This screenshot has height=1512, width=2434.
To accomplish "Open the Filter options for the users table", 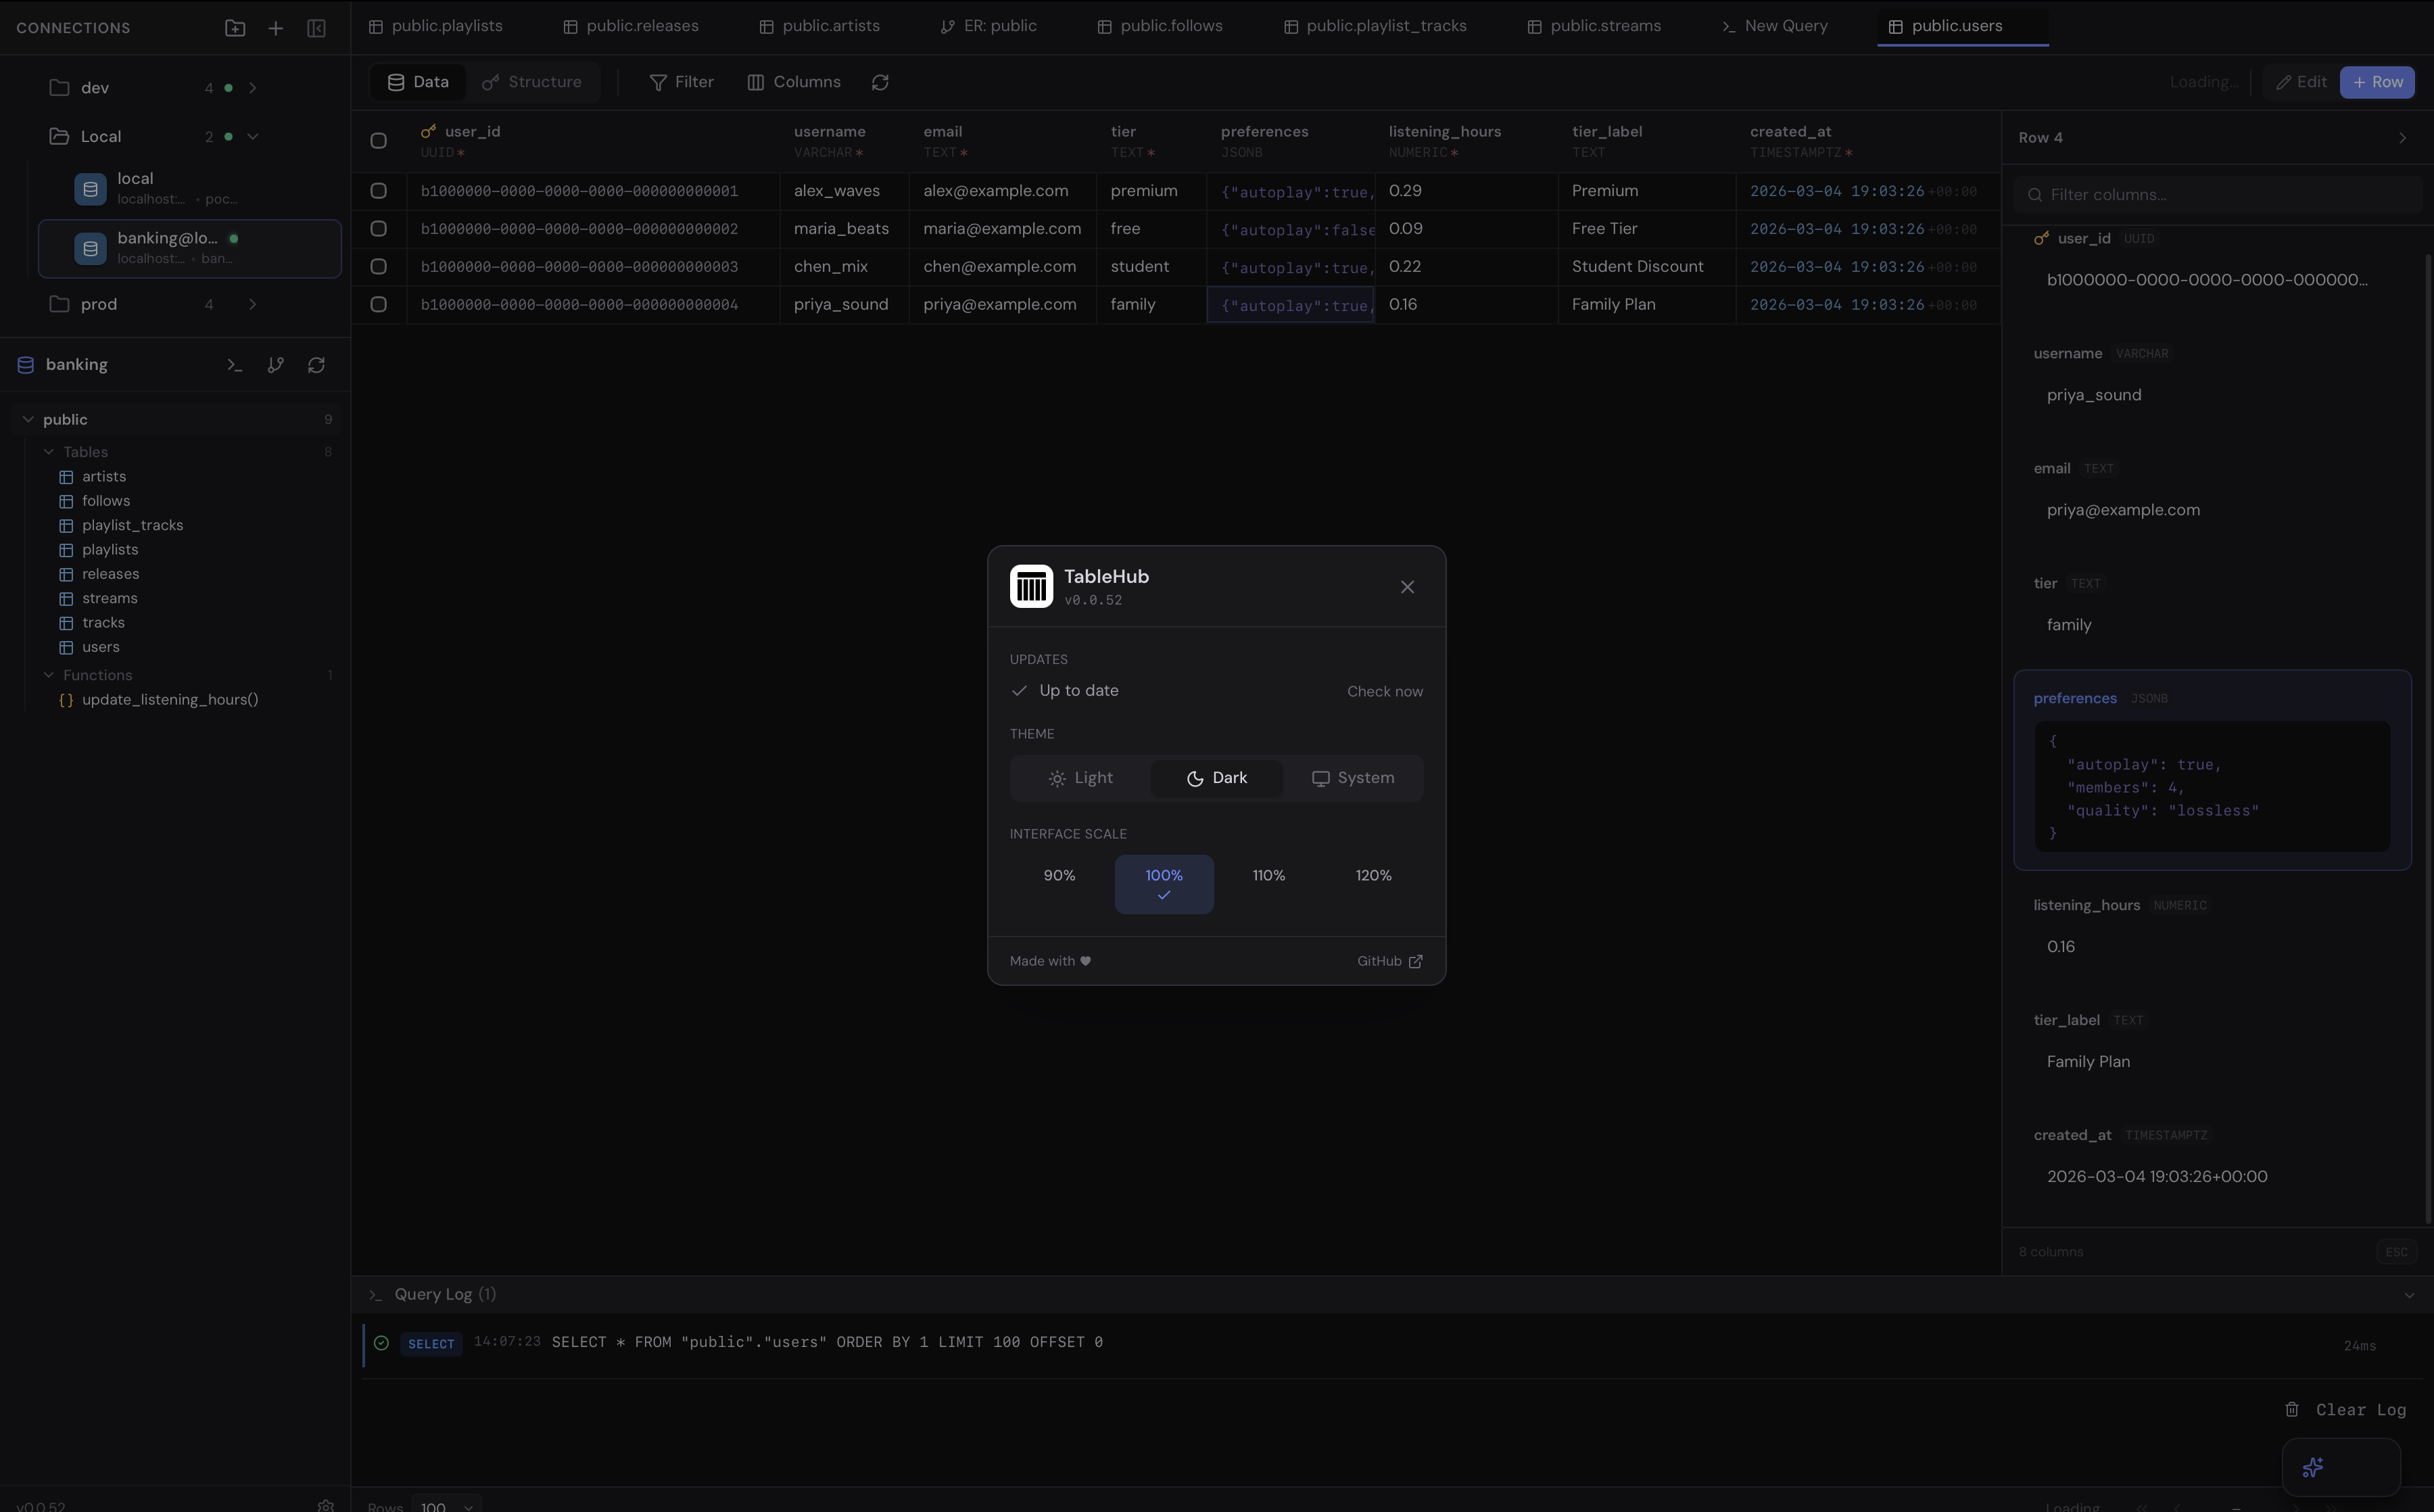I will pyautogui.click(x=682, y=82).
